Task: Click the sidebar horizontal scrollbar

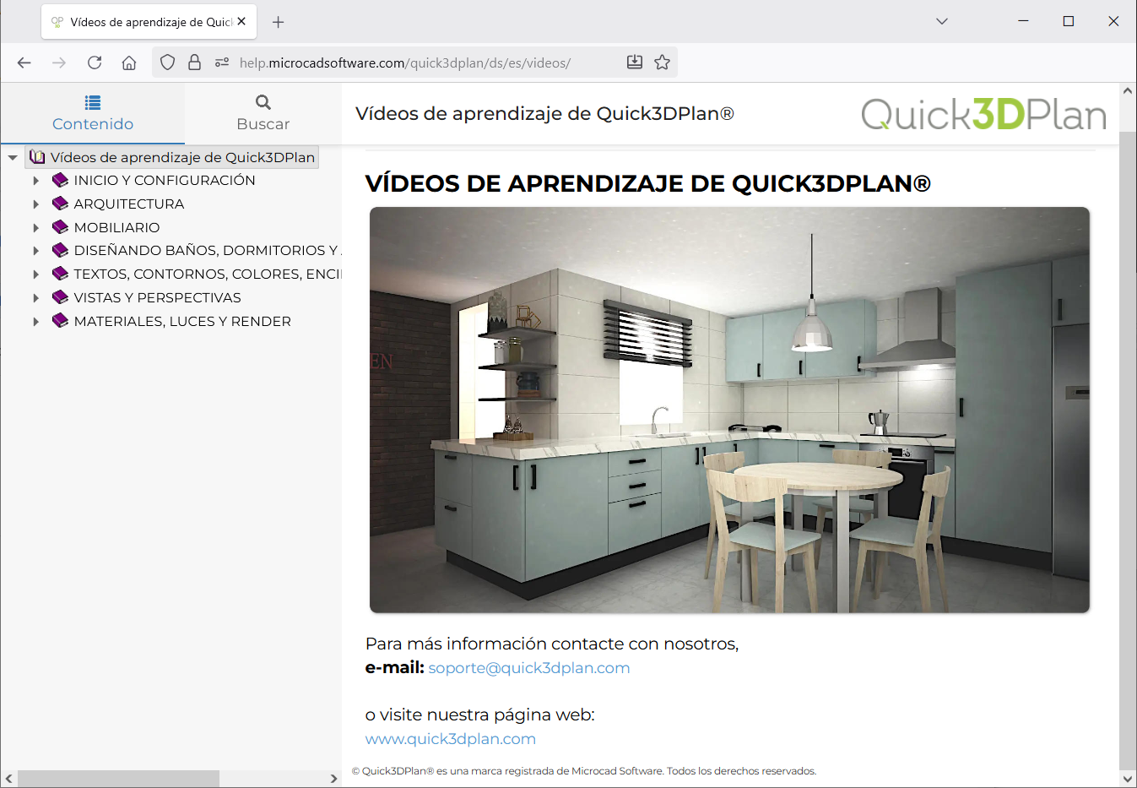Action: 118,778
